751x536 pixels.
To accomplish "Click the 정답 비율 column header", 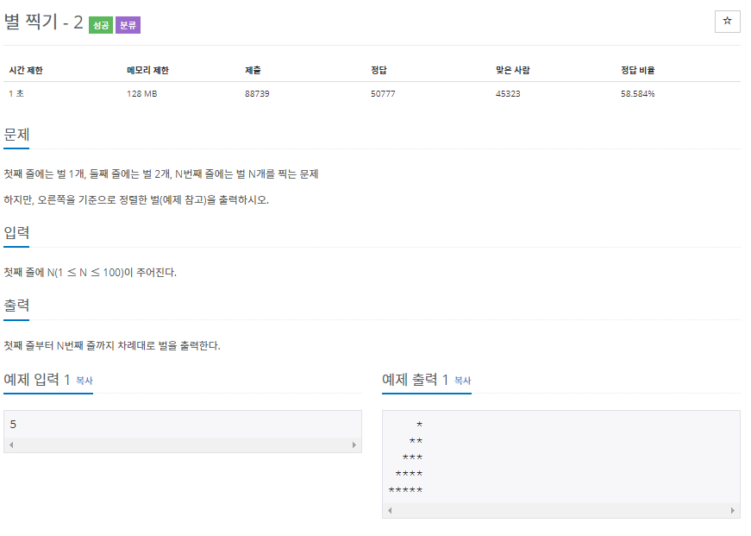I will [637, 71].
